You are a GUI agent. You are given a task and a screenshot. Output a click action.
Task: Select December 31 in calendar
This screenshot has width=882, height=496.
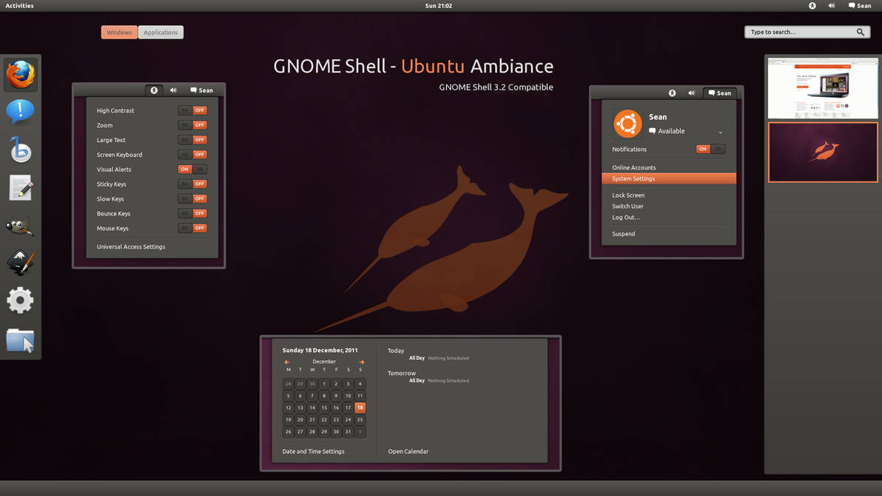(x=348, y=432)
